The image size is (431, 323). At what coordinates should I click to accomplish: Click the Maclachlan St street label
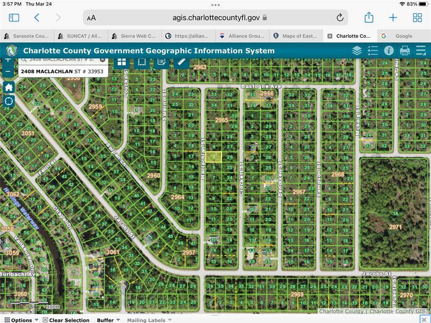203,159
